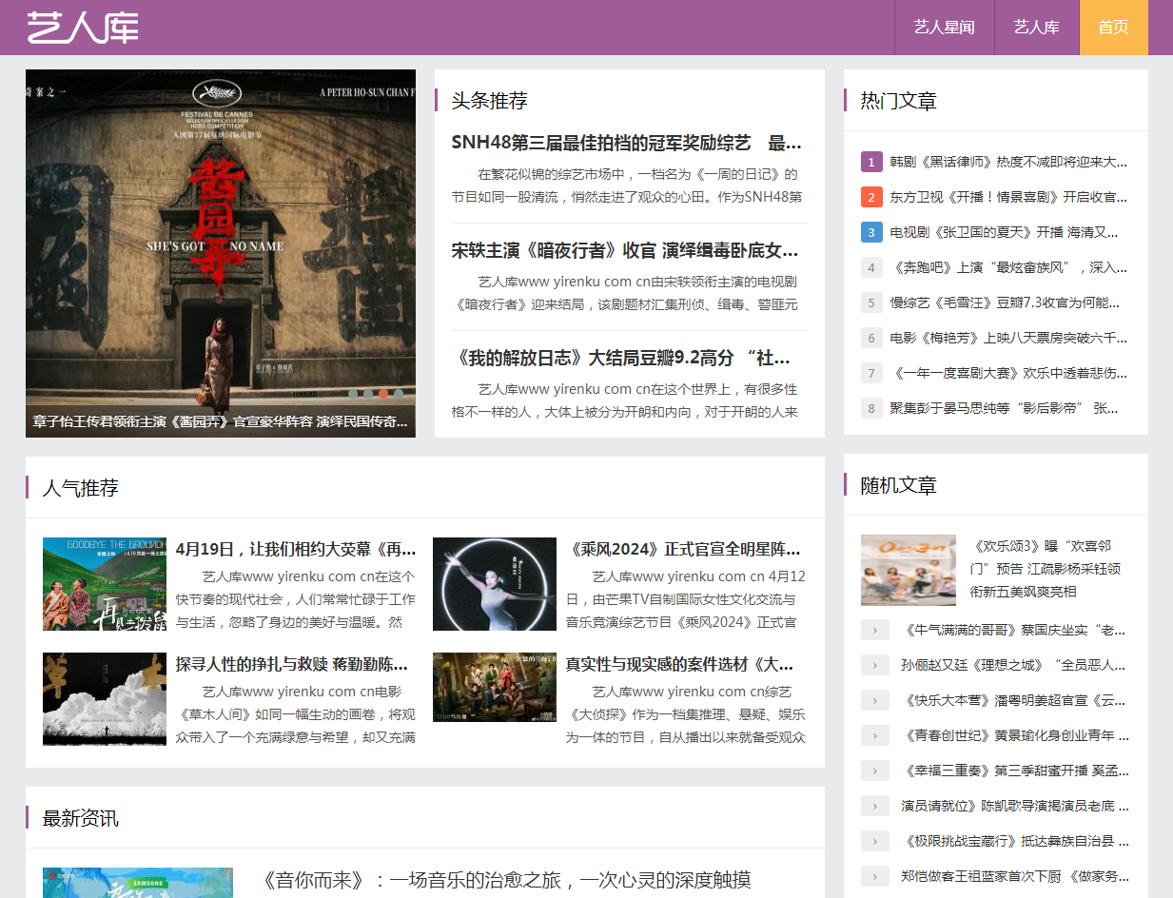
Task: Click the 最新资讯 section heading
Action: (80, 818)
